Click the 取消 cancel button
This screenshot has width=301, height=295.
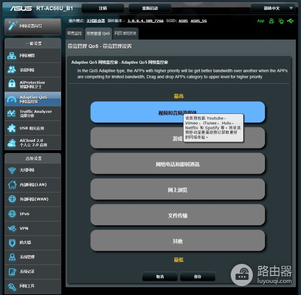pos(160,276)
